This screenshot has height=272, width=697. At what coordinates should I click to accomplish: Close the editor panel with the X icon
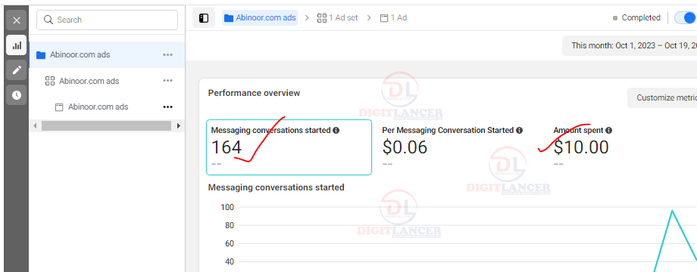pos(17,20)
